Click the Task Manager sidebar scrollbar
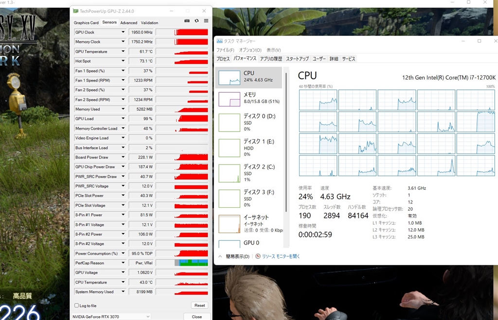The height and width of the screenshot is (320, 498). point(286,143)
